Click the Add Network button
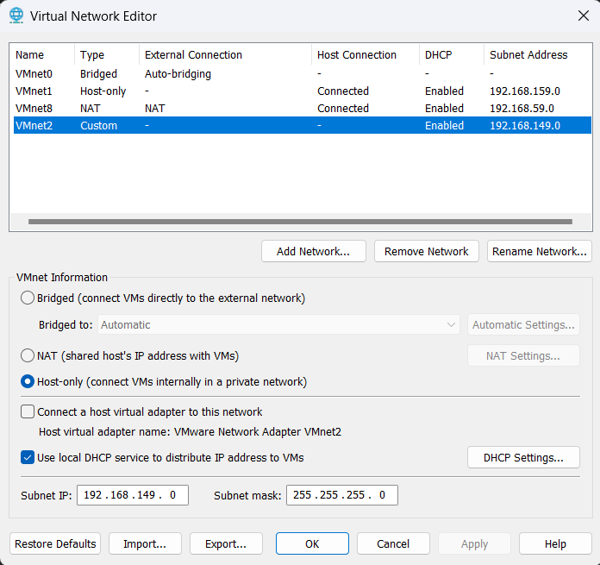Screen dimensions: 600x565 pyautogui.click(x=313, y=251)
